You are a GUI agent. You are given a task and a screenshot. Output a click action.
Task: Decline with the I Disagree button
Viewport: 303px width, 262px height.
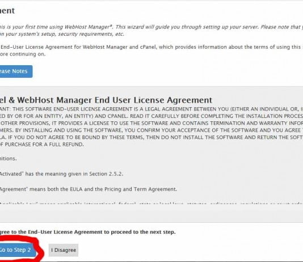[x=64, y=250]
